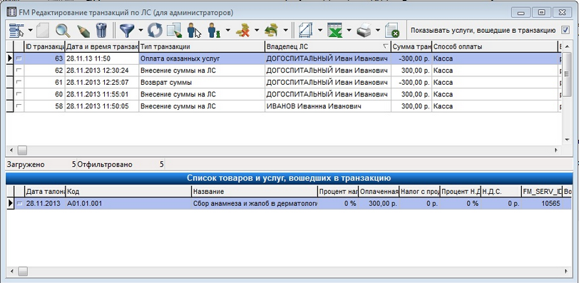
Task: Check the row checkbox for transaction 58
Action: coord(19,106)
